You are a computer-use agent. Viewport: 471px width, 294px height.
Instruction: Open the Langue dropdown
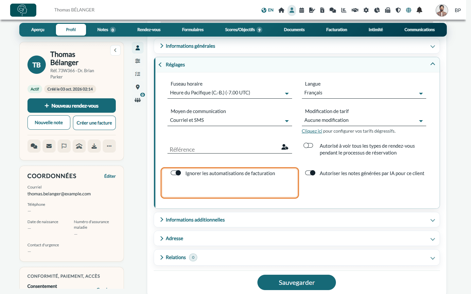click(364, 93)
